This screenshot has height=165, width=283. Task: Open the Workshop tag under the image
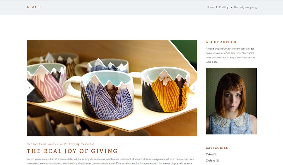(88, 144)
